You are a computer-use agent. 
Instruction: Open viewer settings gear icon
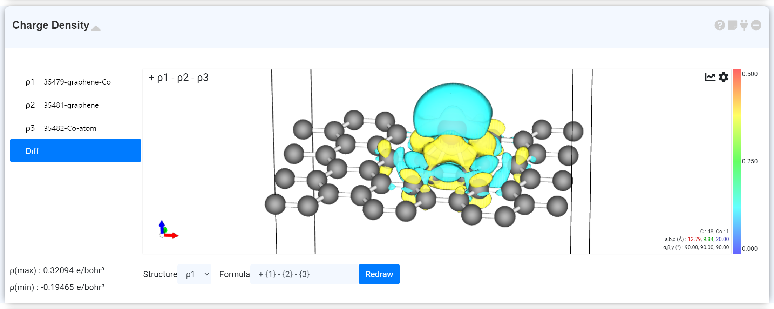pos(724,77)
